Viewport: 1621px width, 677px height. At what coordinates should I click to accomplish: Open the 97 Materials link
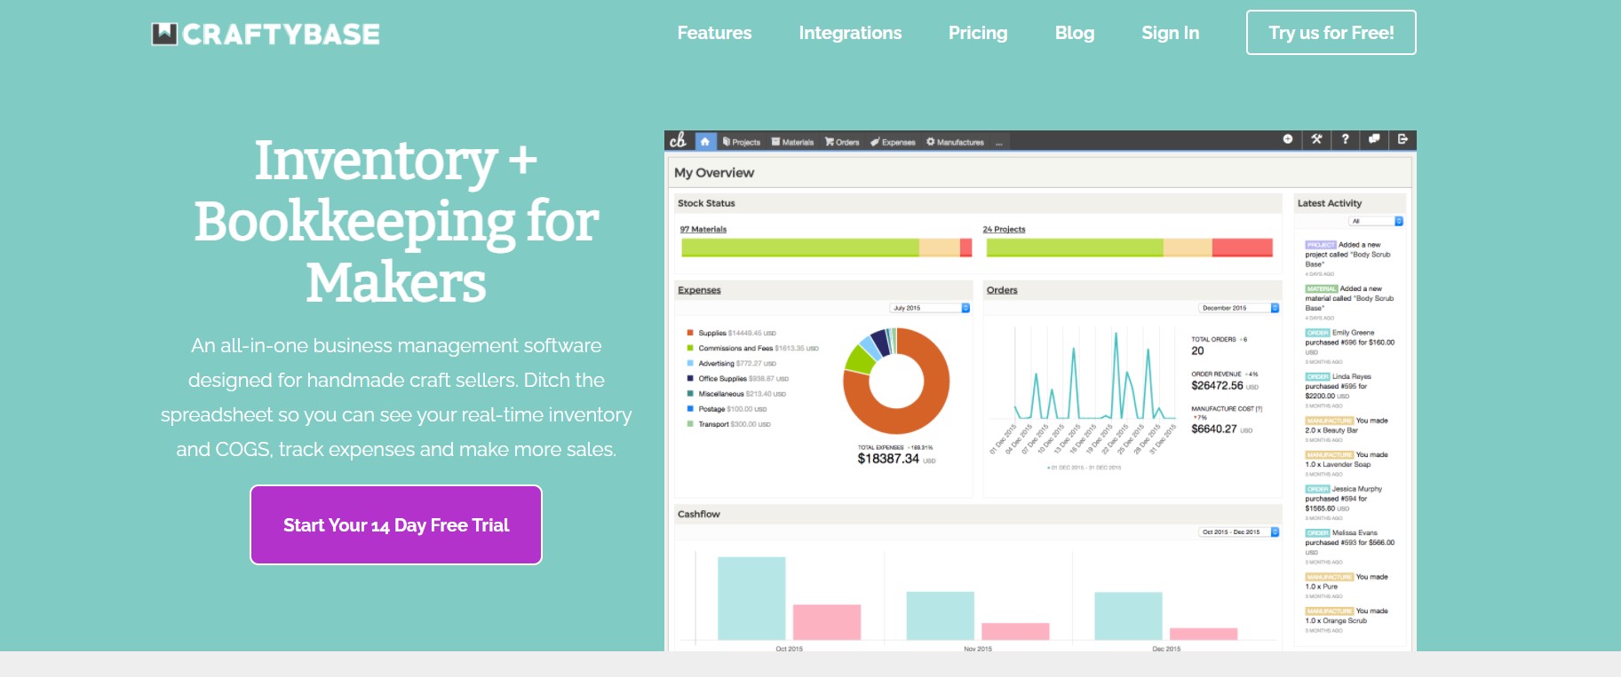coord(703,229)
